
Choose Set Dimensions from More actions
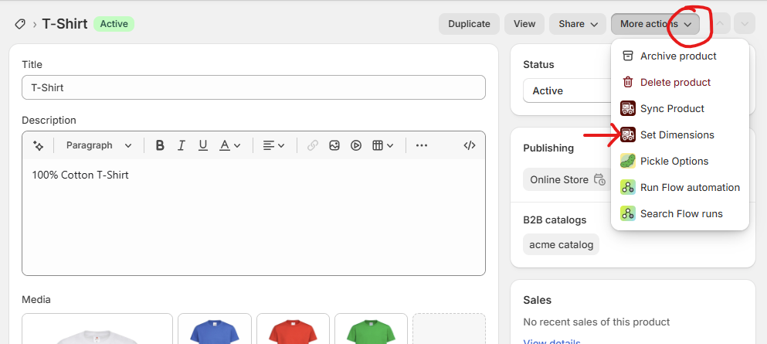[680, 135]
